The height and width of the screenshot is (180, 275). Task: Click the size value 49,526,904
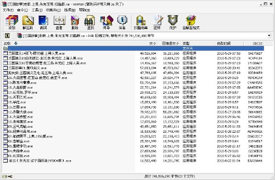coord(148,53)
